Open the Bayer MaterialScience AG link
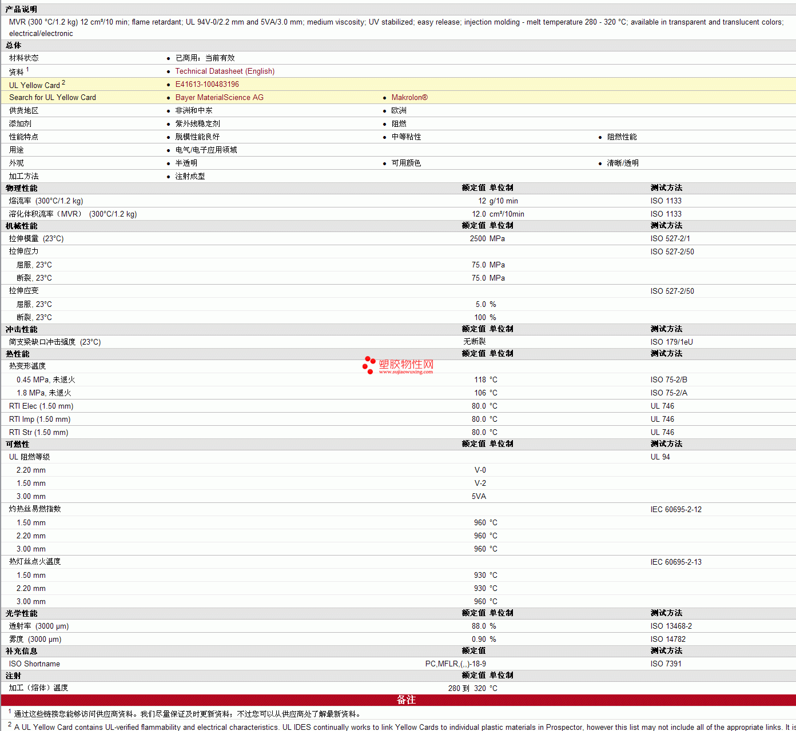 [219, 98]
